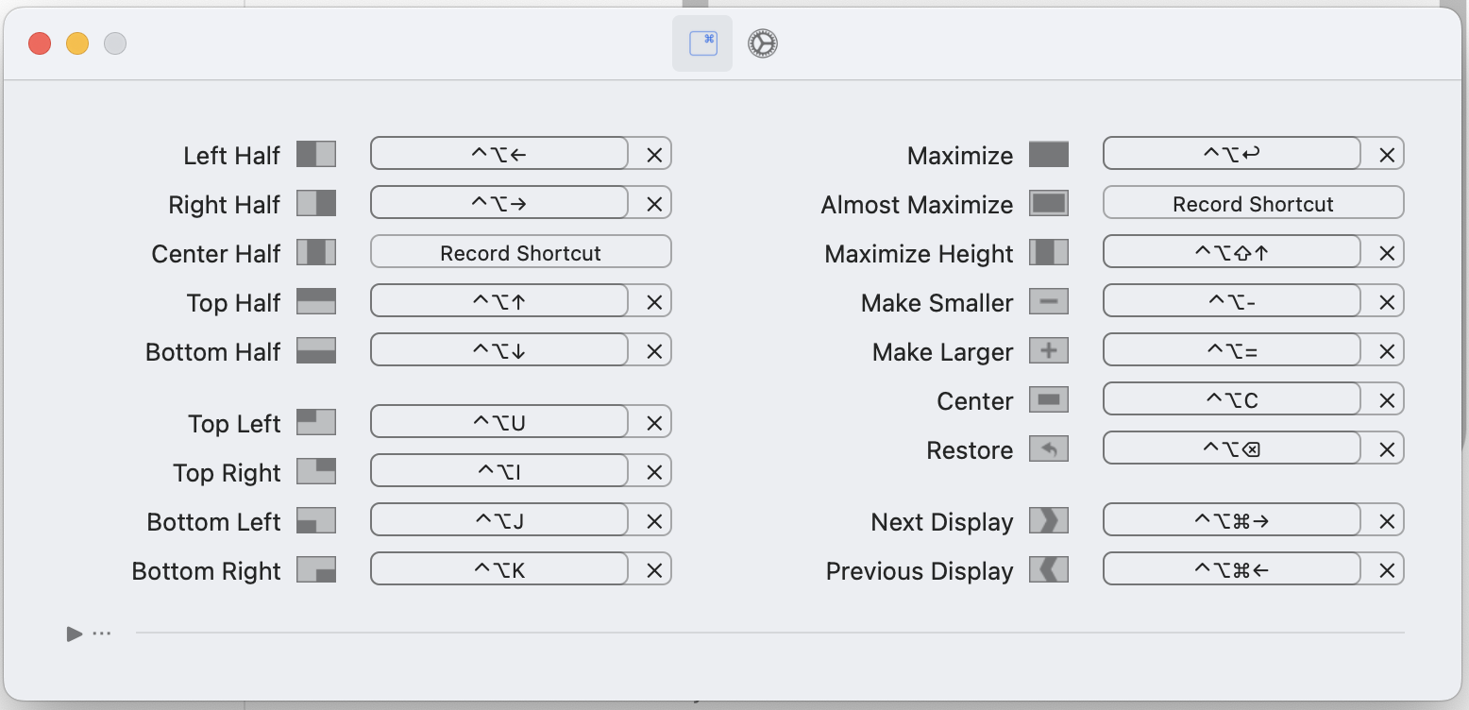
Task: Click the Left Half window layout icon
Action: point(316,154)
